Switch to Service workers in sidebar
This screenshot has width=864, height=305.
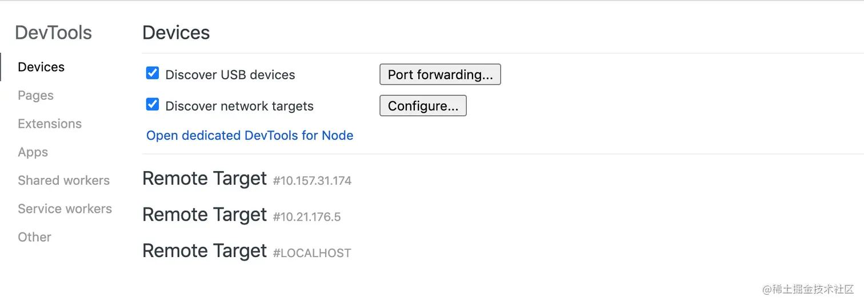[x=65, y=209]
